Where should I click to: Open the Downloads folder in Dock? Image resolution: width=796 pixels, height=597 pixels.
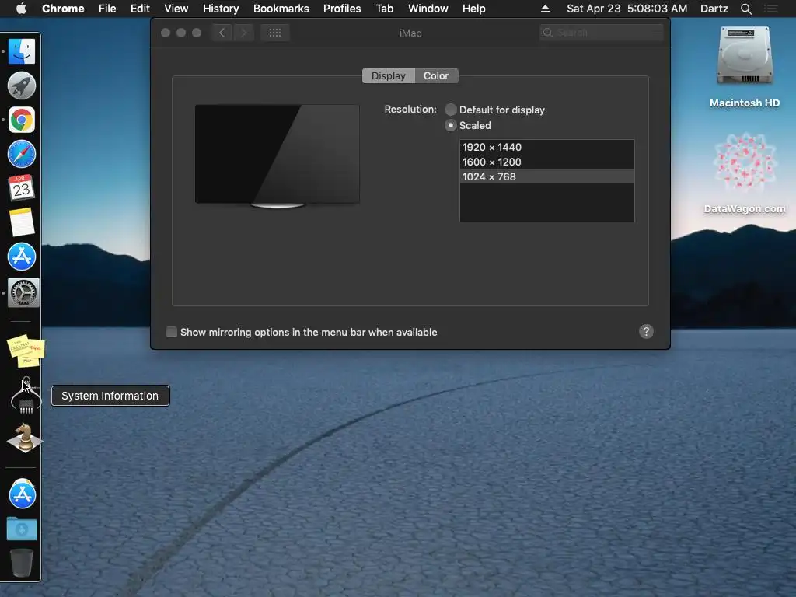point(21,529)
